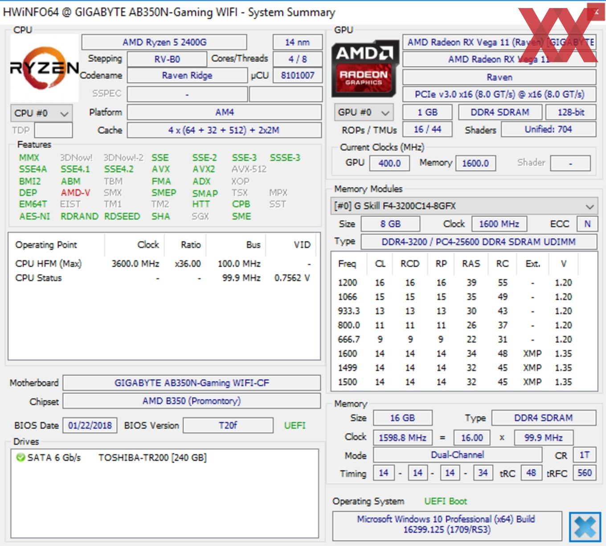Viewport: 606px width, 546px height.
Task: Click the GPU memory clock value 1600.0
Action: point(475,163)
